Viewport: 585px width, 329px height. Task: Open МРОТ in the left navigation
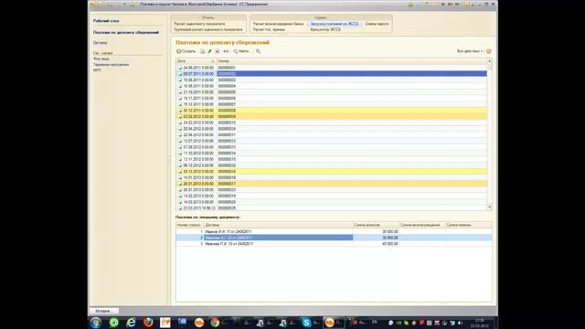[x=97, y=70]
